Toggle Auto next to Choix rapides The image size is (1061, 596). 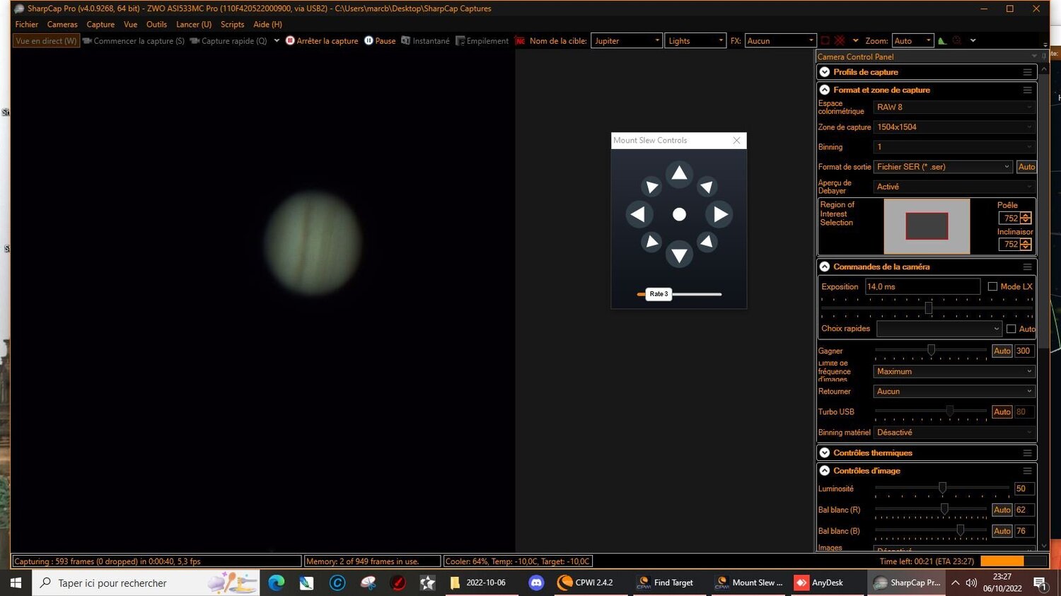[1011, 328]
